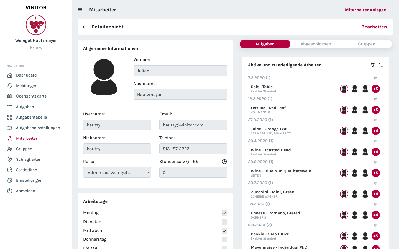The image size is (399, 249).
Task: Open the Juice - Orange 1.89l task
Action: [270, 129]
